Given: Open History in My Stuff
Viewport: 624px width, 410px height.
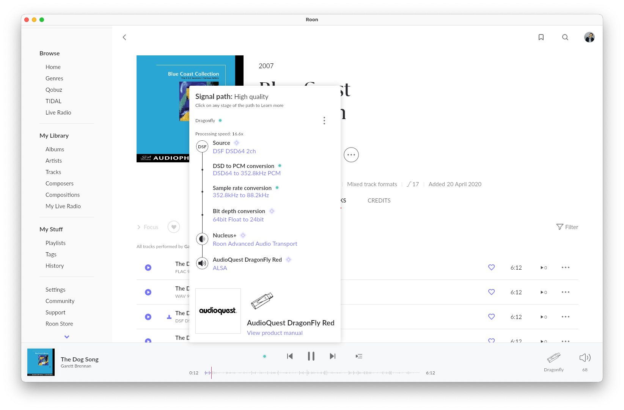Looking at the screenshot, I should [55, 266].
